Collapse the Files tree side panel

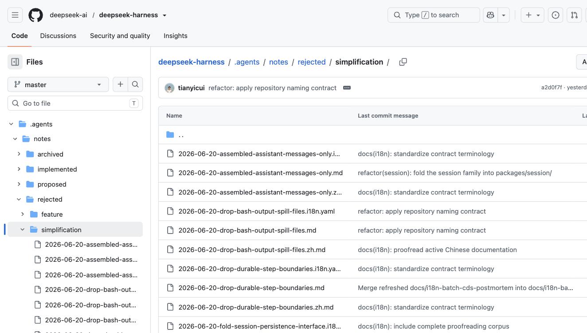pyautogui.click(x=15, y=62)
